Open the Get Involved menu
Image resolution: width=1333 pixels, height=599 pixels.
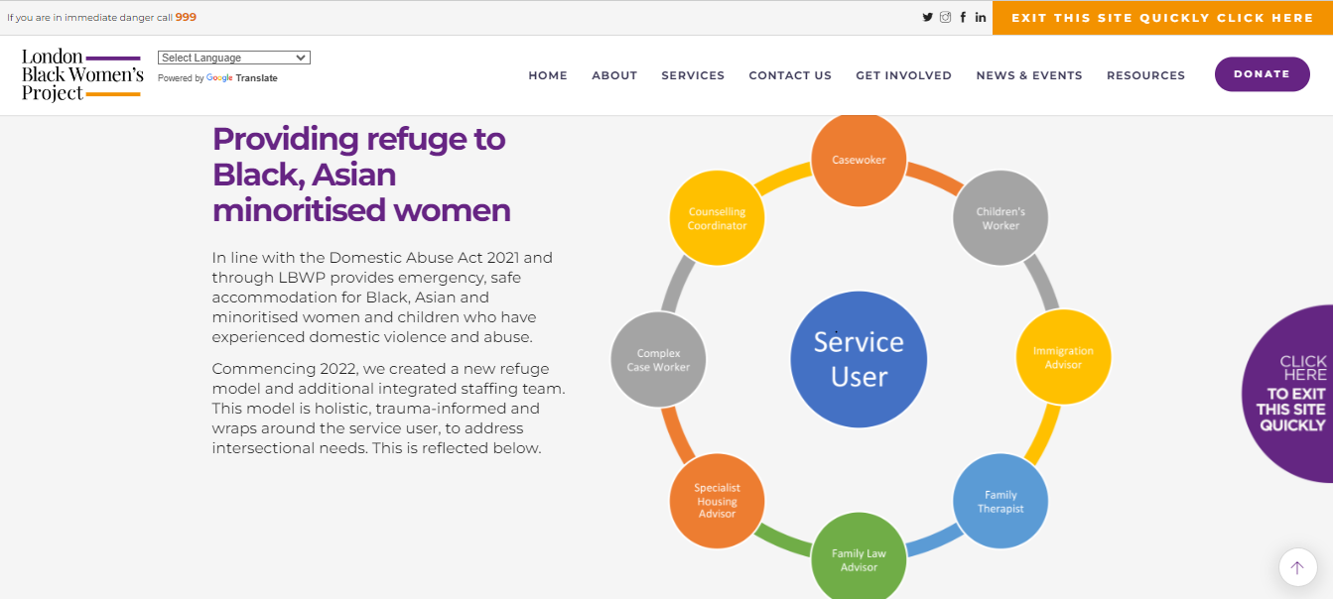click(903, 75)
